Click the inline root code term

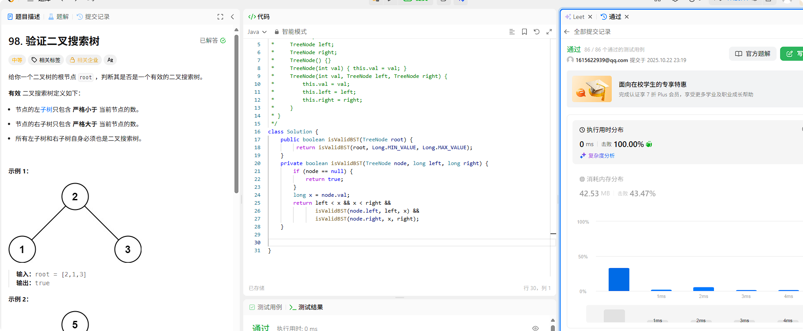(x=86, y=77)
